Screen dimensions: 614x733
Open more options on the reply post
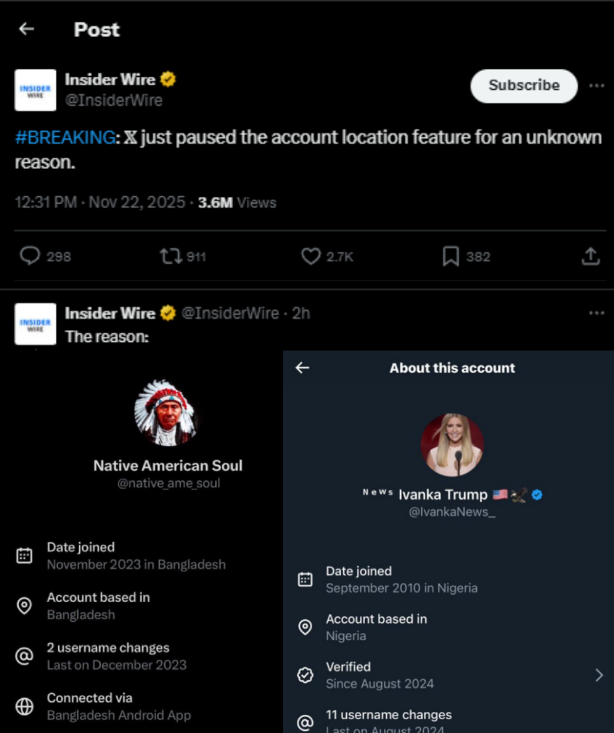[596, 313]
